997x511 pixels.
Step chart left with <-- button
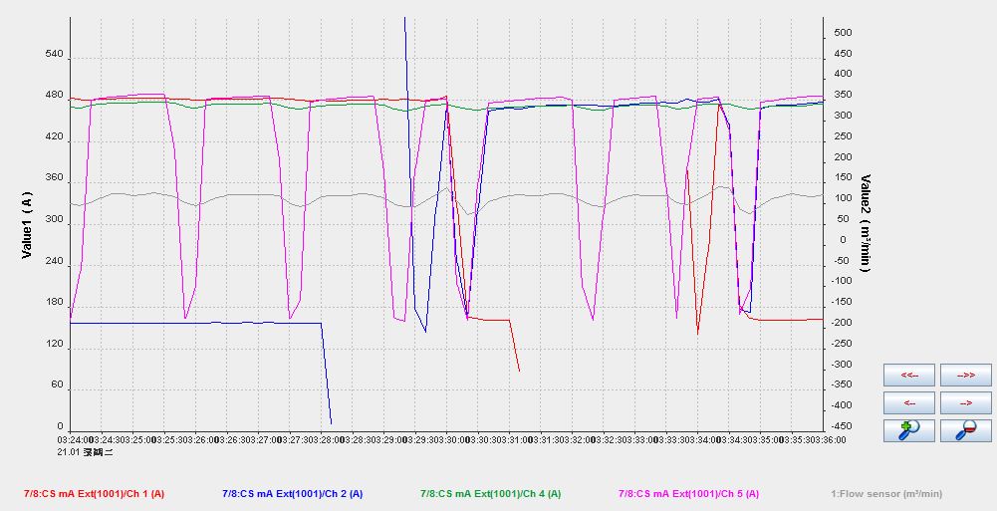[908, 402]
